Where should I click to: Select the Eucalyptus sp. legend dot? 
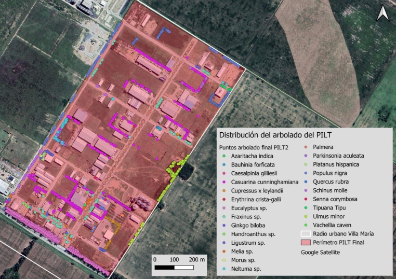(223, 208)
